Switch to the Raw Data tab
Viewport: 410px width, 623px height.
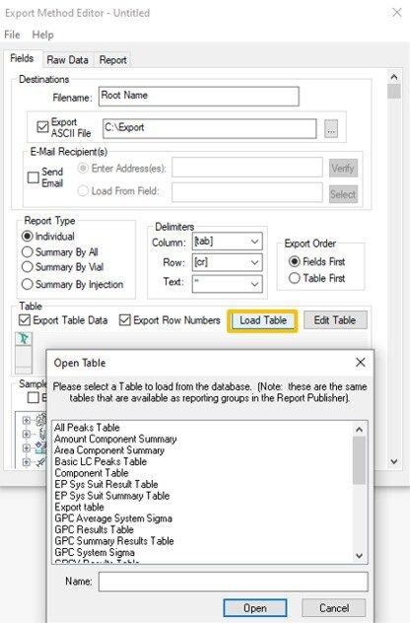68,60
